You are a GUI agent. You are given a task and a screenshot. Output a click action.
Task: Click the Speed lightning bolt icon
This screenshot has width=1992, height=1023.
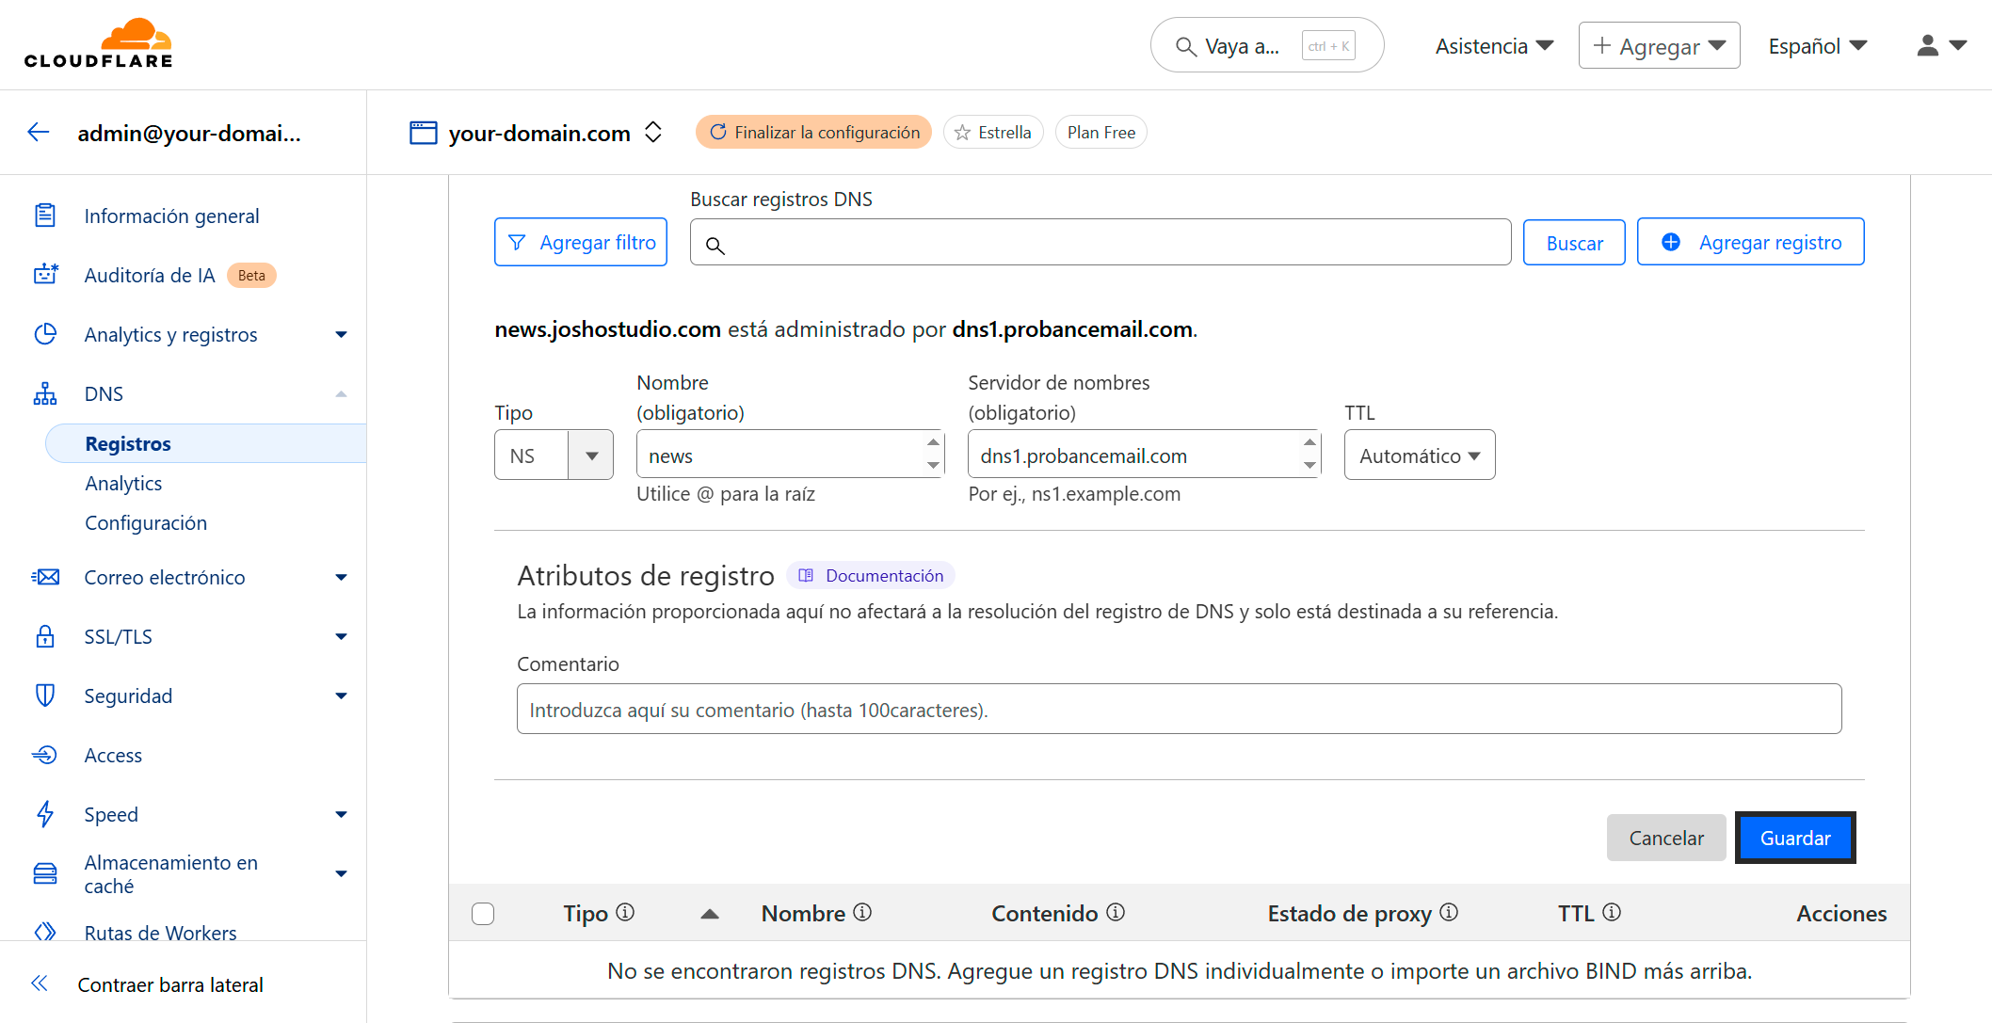(x=45, y=814)
